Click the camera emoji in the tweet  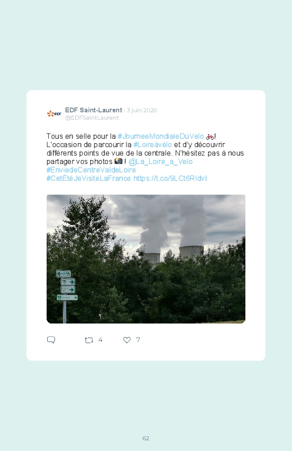click(118, 161)
